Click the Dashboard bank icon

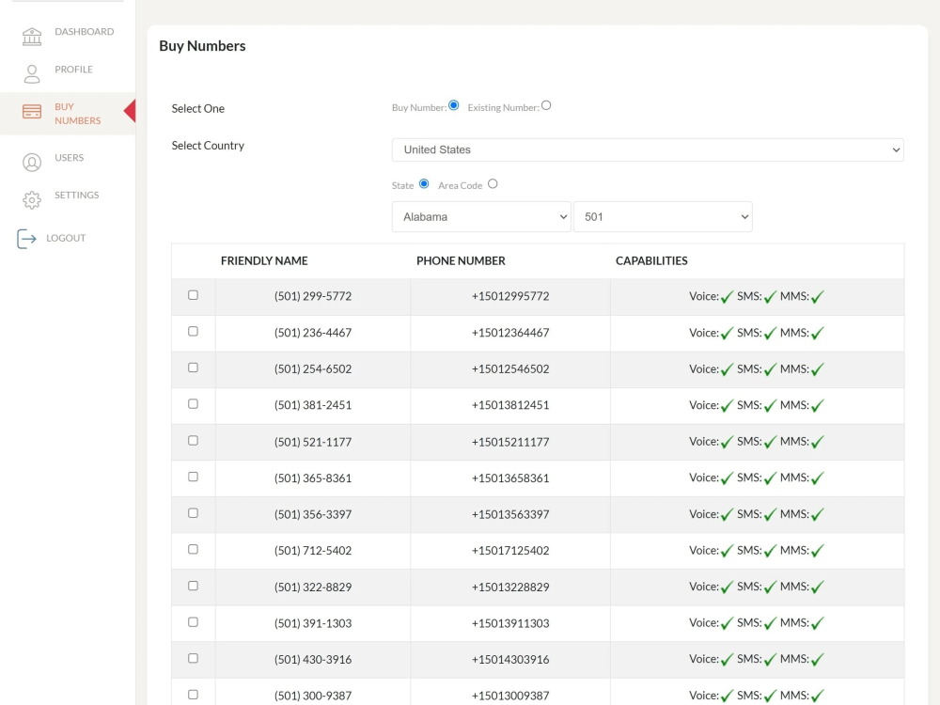coord(31,36)
